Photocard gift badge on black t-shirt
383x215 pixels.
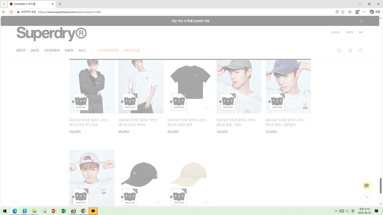tap(179, 102)
